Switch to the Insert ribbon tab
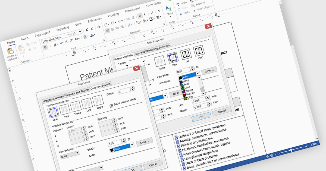This screenshot has width=326, height=171. pos(25,39)
